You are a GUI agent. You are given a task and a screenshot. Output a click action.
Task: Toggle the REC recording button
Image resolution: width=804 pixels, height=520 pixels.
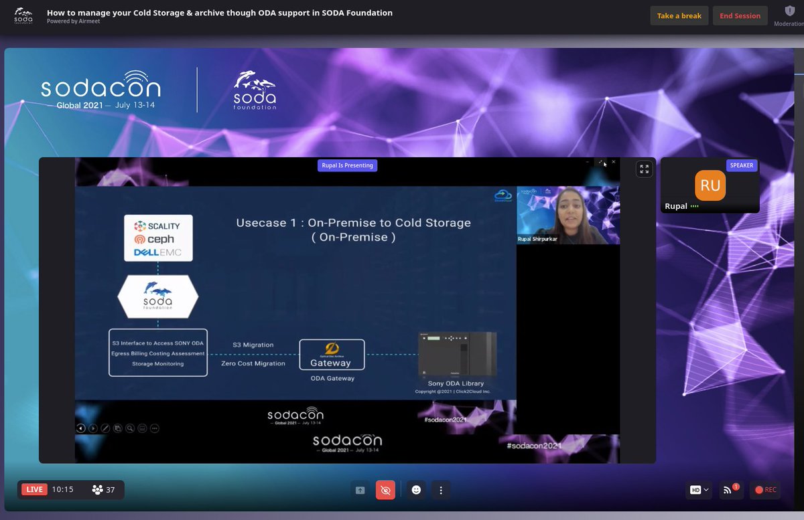pyautogui.click(x=765, y=490)
